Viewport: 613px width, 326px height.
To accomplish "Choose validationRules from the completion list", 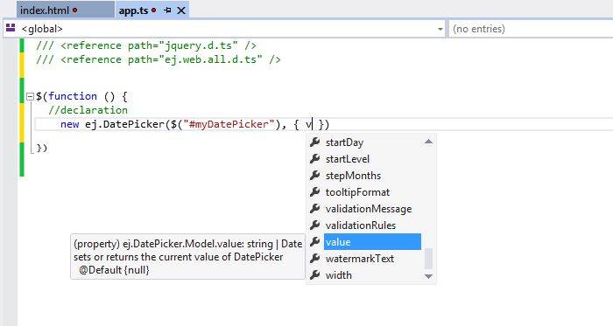I will pyautogui.click(x=361, y=225).
